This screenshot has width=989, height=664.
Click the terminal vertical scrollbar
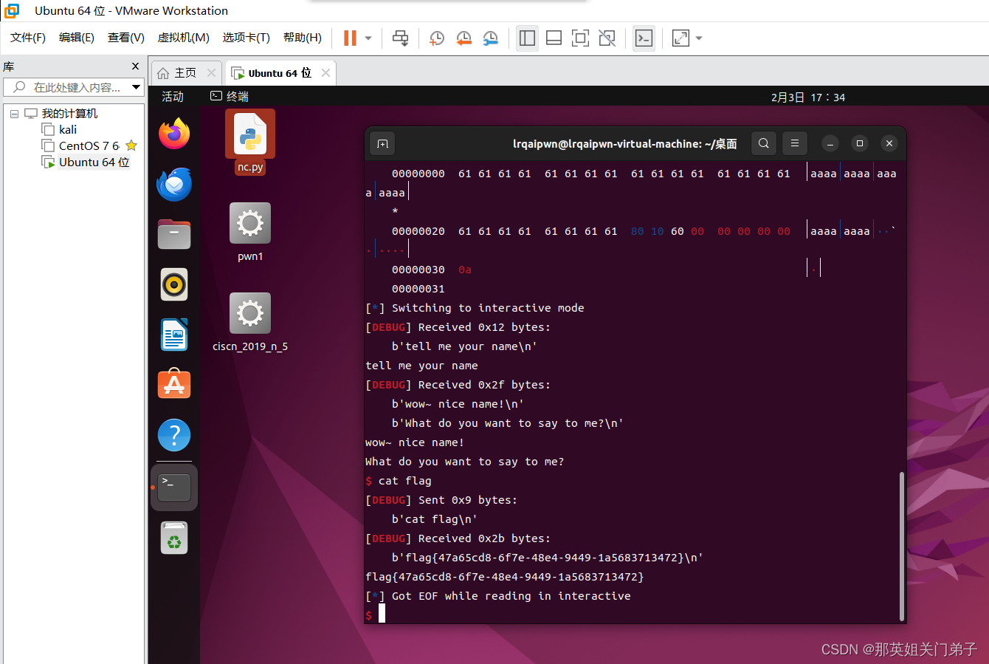[901, 547]
